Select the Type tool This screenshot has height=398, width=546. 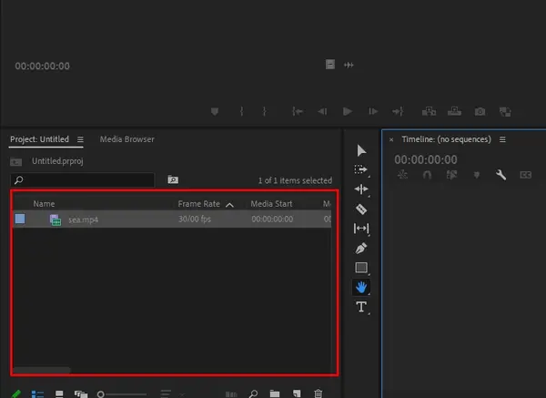click(x=361, y=307)
